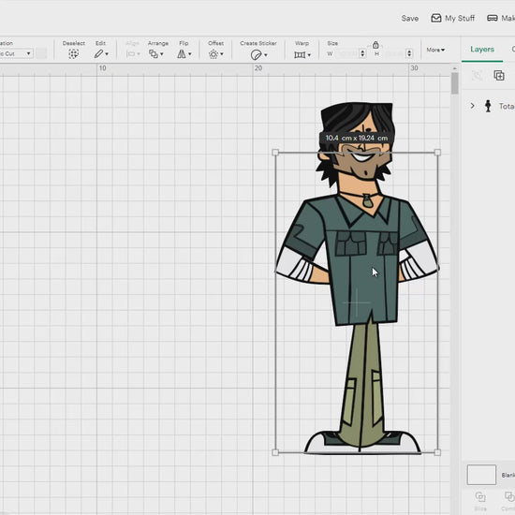Click the width stepper arrows
The image size is (515, 515).
pos(362,53)
